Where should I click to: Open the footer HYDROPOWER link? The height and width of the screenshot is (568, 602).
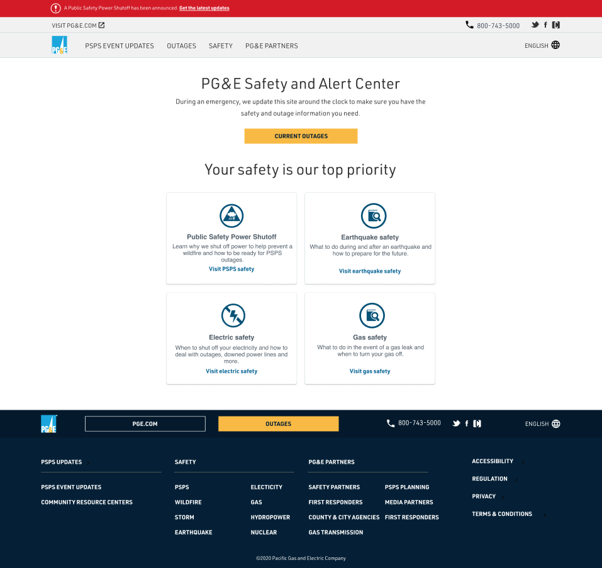[270, 517]
